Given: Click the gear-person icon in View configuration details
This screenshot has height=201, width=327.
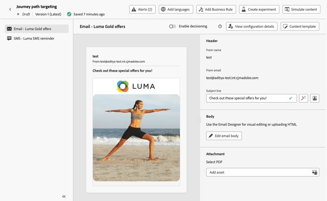Looking at the screenshot, I should [231, 26].
